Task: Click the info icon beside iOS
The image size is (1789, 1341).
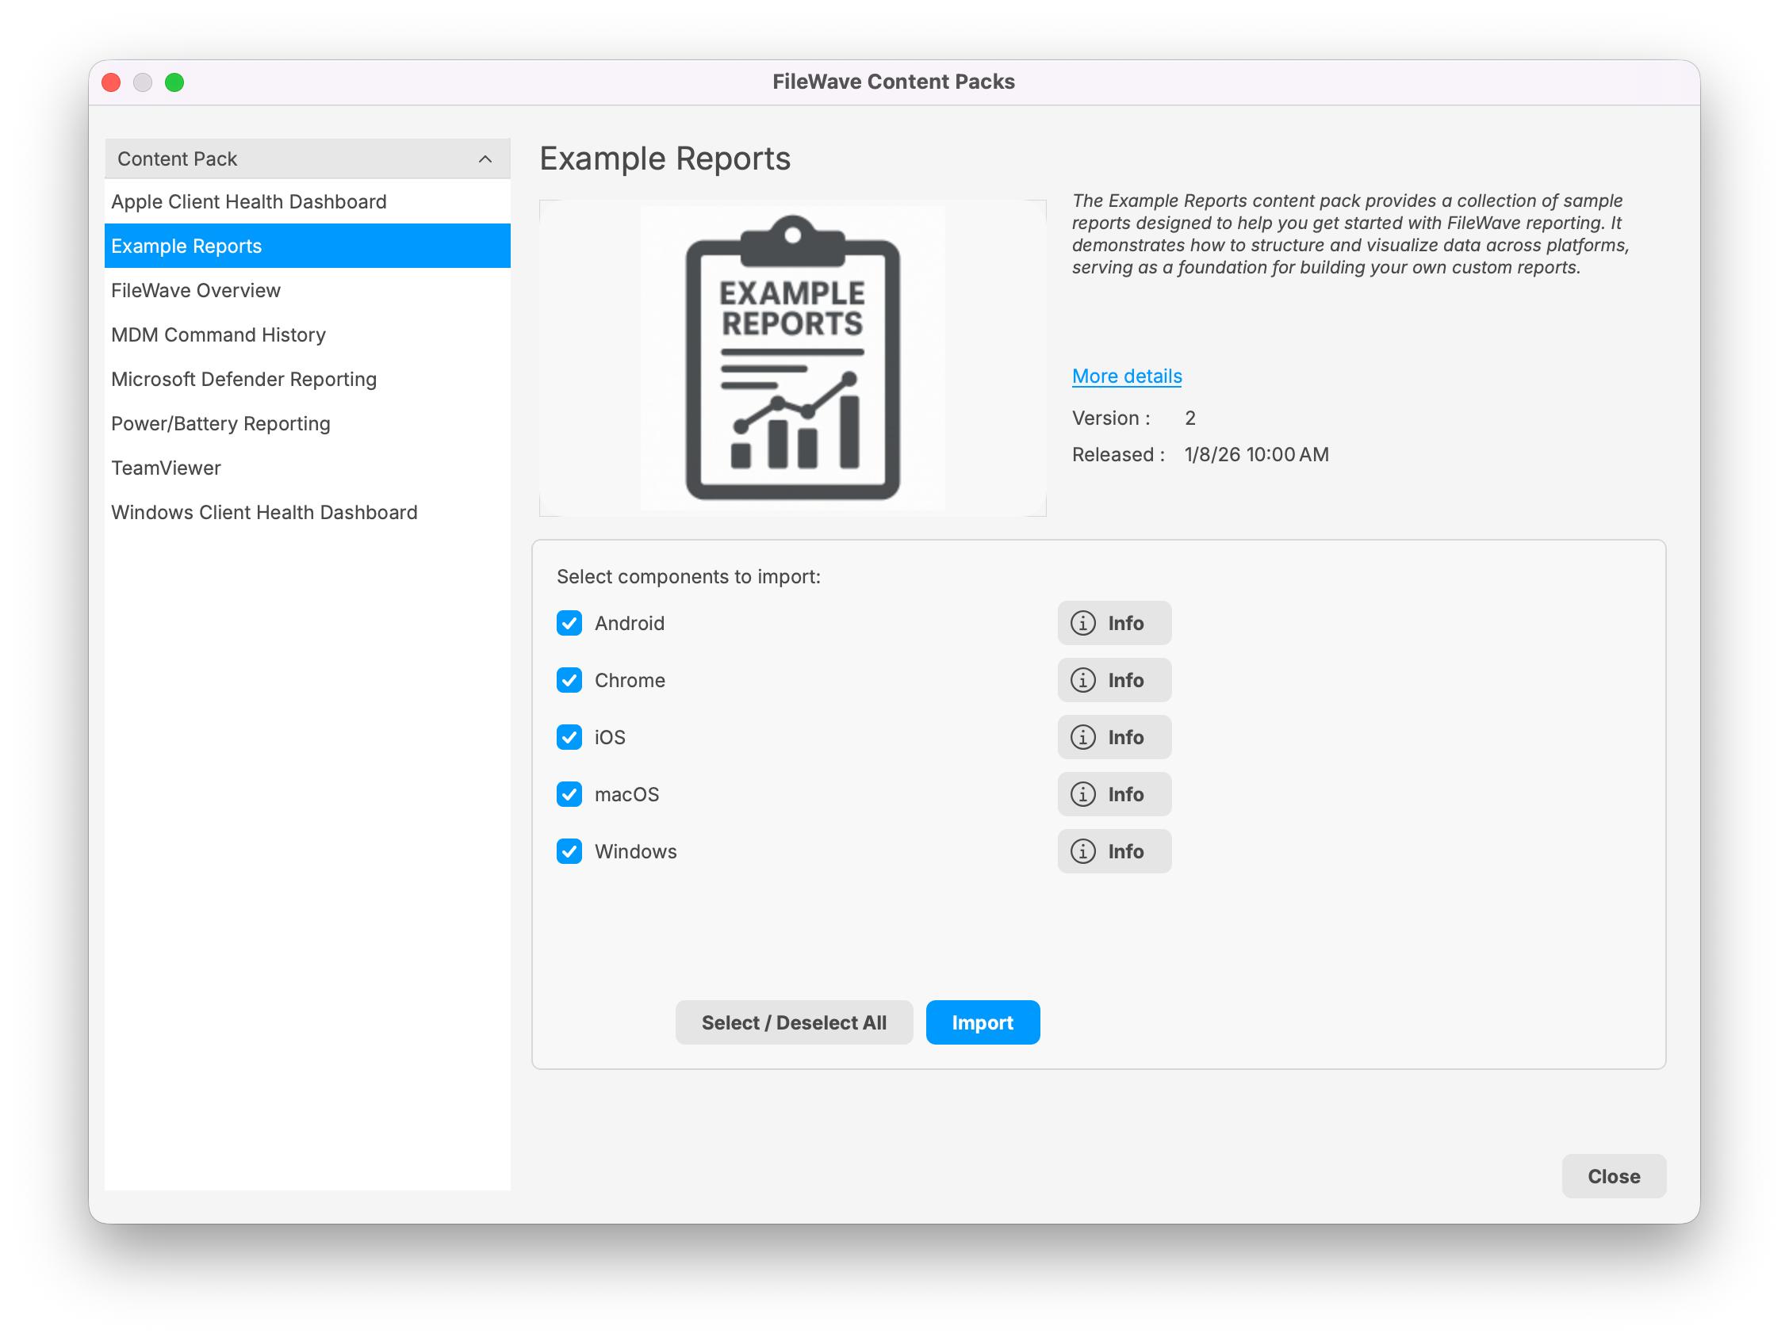Action: point(1113,737)
